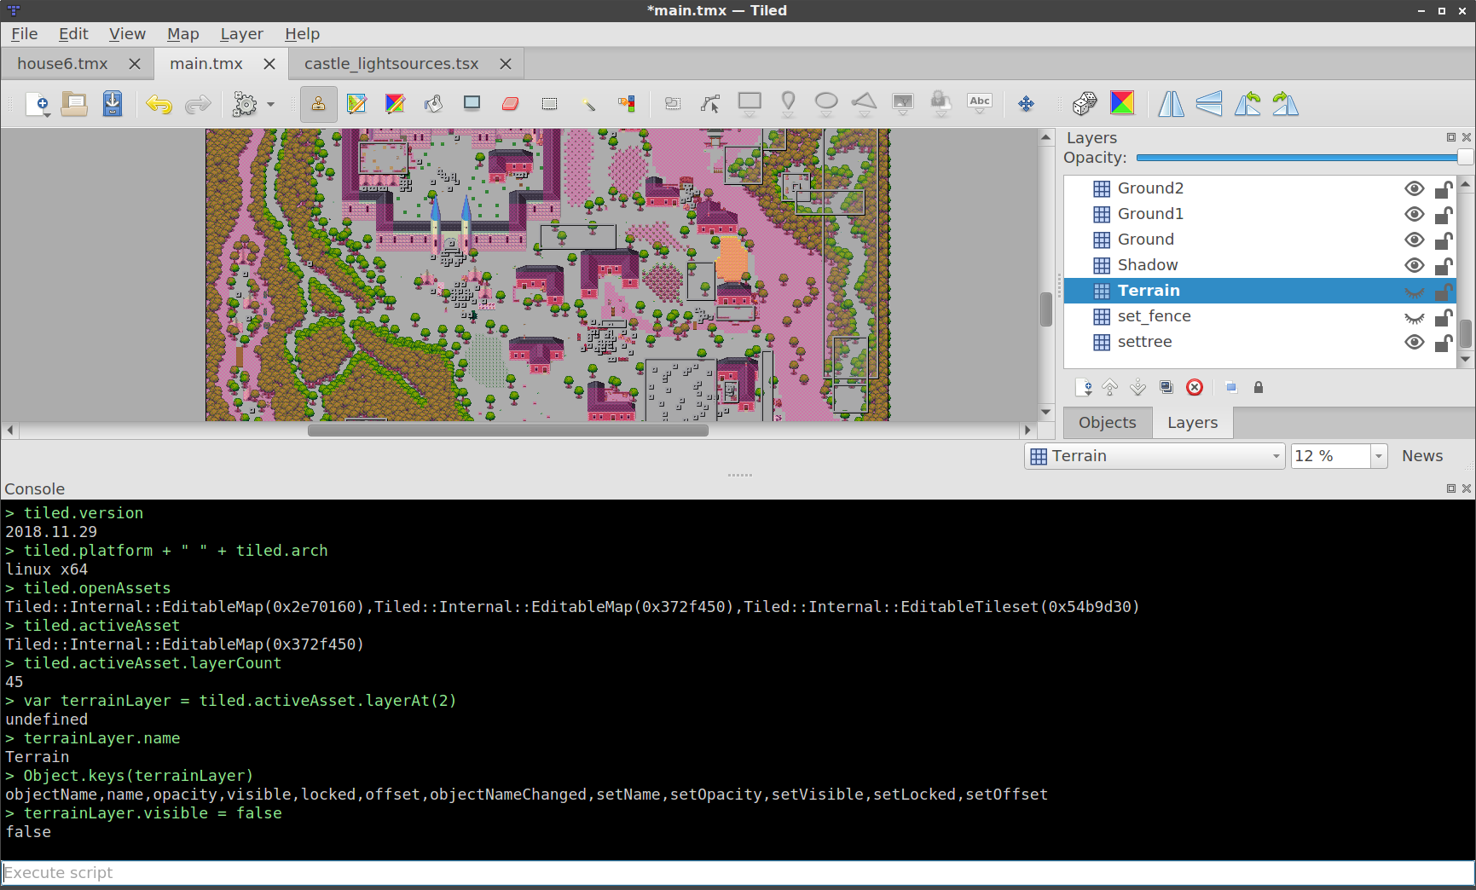
Task: Flip the selection horizontally
Action: click(x=1171, y=104)
